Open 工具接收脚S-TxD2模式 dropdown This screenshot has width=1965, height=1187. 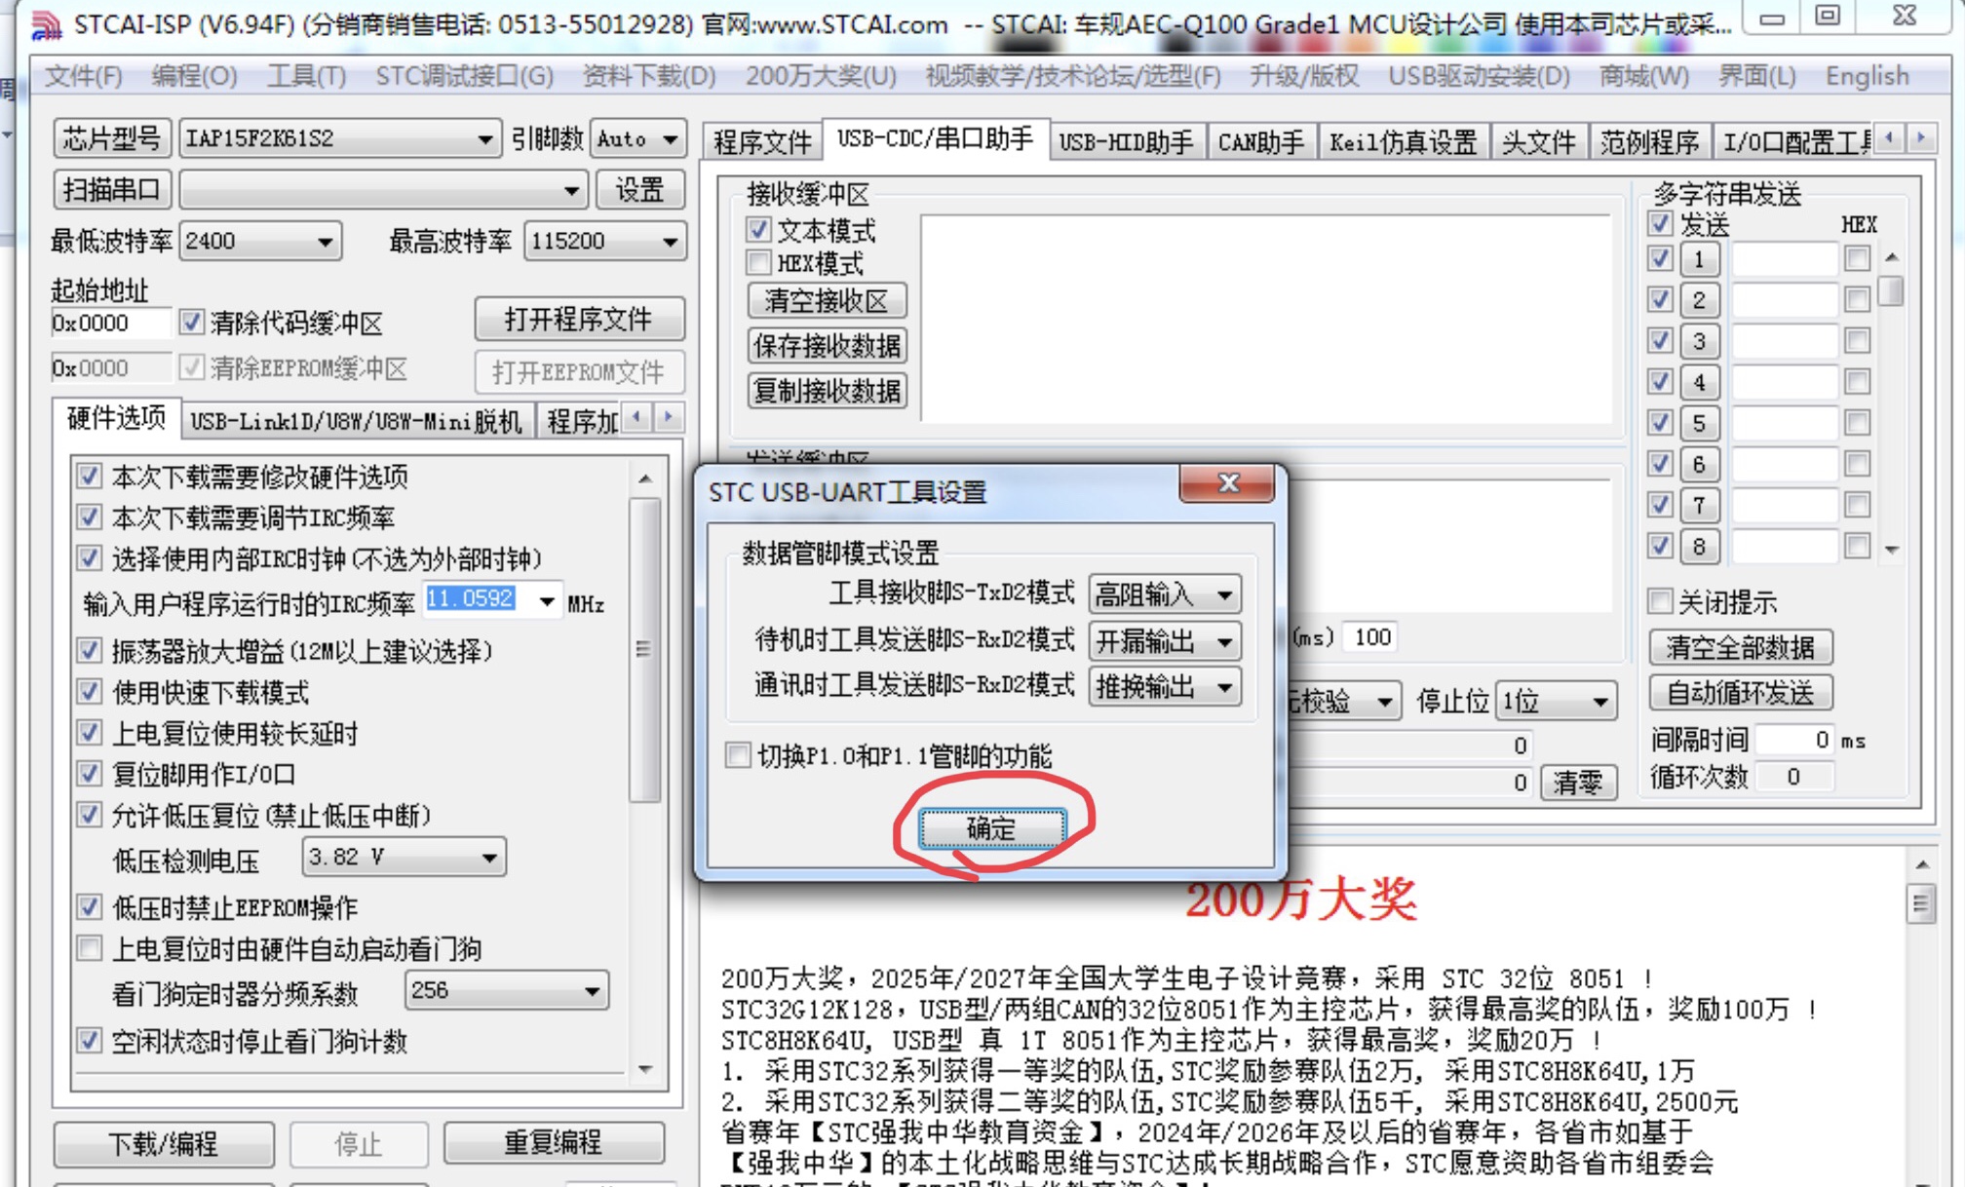point(1164,593)
